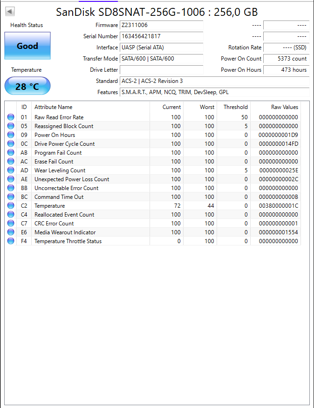Select the Unexpected Power Loss Count attribute
Image resolution: width=314 pixels, height=408 pixels.
[72, 179]
